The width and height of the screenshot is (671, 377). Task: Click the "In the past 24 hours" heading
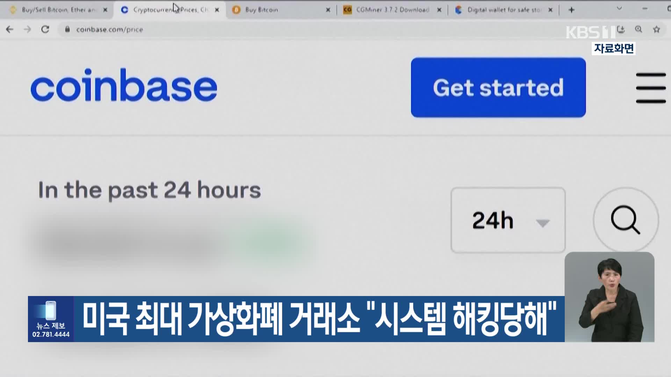[150, 190]
